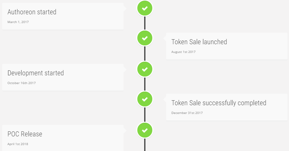This screenshot has width=289, height=151.
Task: Click checkmark next to Token Sale successfully completed
Action: coord(145,99)
